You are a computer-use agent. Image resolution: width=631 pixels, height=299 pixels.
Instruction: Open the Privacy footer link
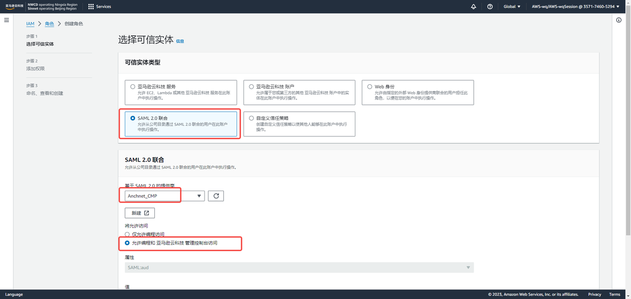pyautogui.click(x=595, y=294)
